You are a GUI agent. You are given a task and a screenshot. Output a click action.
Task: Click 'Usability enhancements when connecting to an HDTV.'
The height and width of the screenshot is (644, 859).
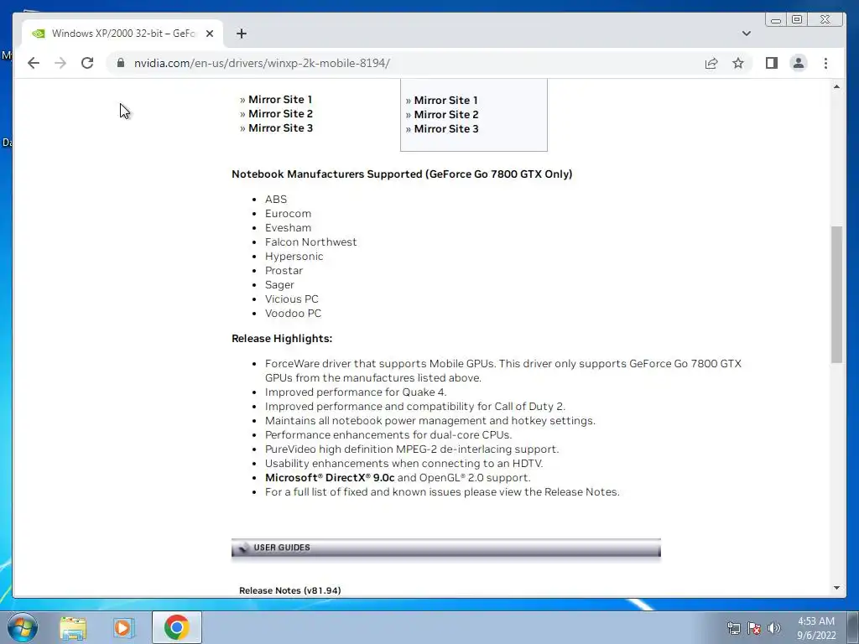(x=403, y=463)
